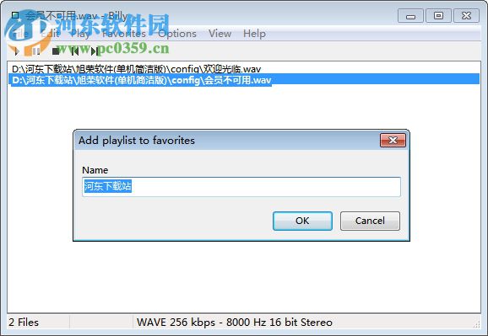Maximize the Billy window
The image size is (488, 336).
pos(438,16)
